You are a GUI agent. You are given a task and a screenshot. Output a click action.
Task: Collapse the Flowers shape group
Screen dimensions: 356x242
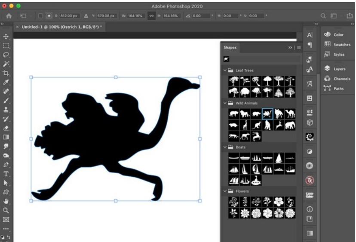coord(225,191)
